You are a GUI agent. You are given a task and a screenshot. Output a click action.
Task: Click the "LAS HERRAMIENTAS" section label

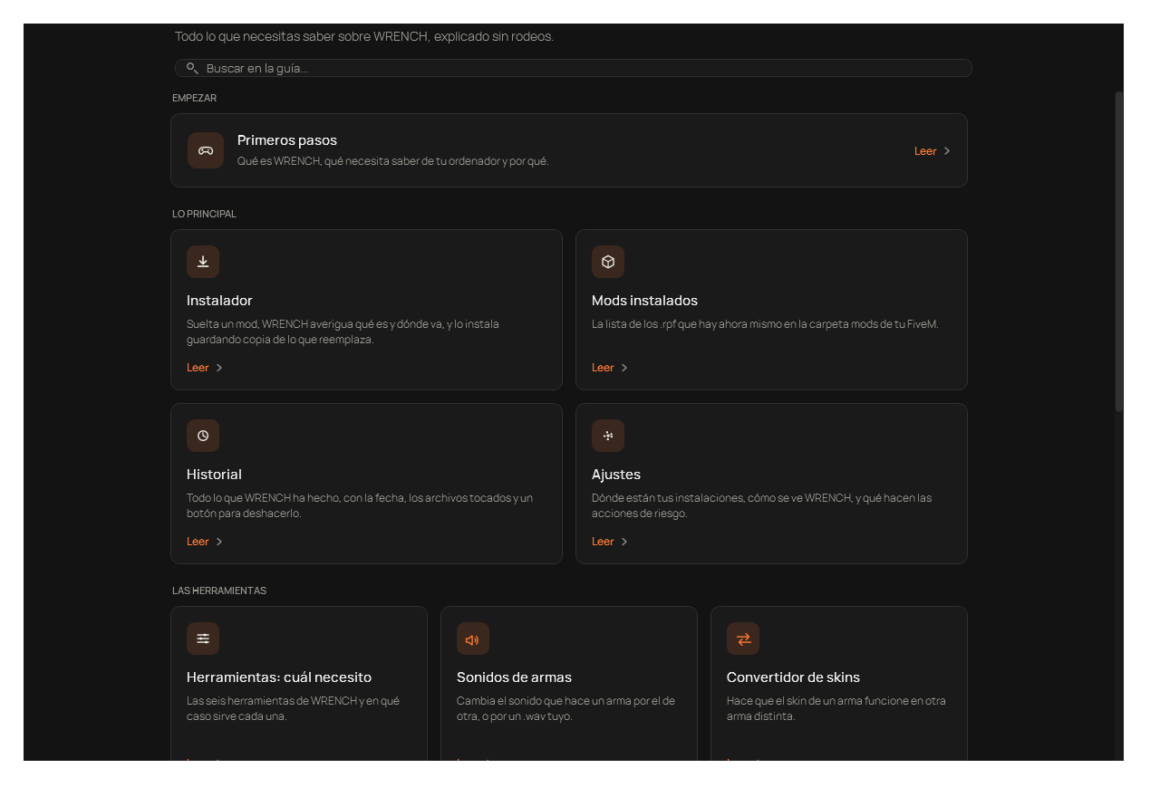(x=219, y=591)
